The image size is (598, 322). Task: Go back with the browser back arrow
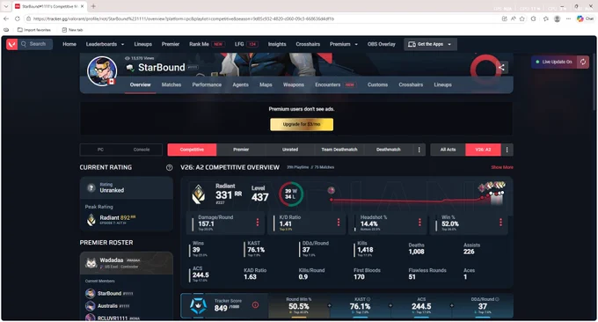[x=6, y=18]
